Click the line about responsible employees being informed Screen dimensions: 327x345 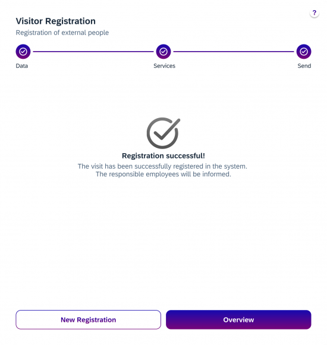164,174
